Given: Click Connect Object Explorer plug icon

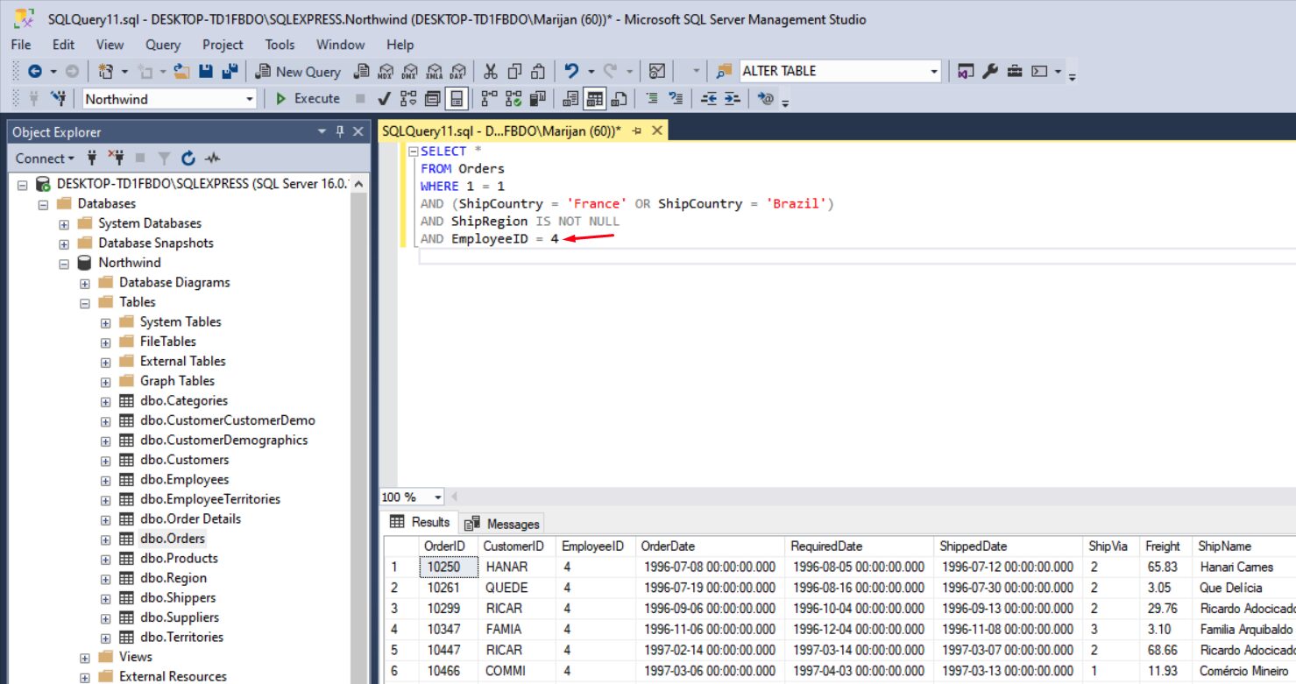Looking at the screenshot, I should tap(92, 159).
